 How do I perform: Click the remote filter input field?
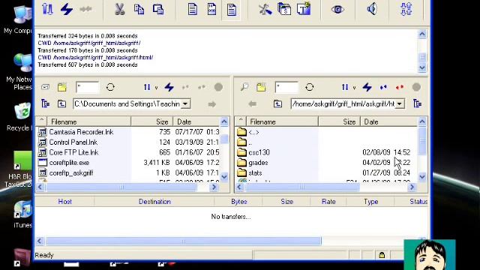pyautogui.click(x=286, y=87)
